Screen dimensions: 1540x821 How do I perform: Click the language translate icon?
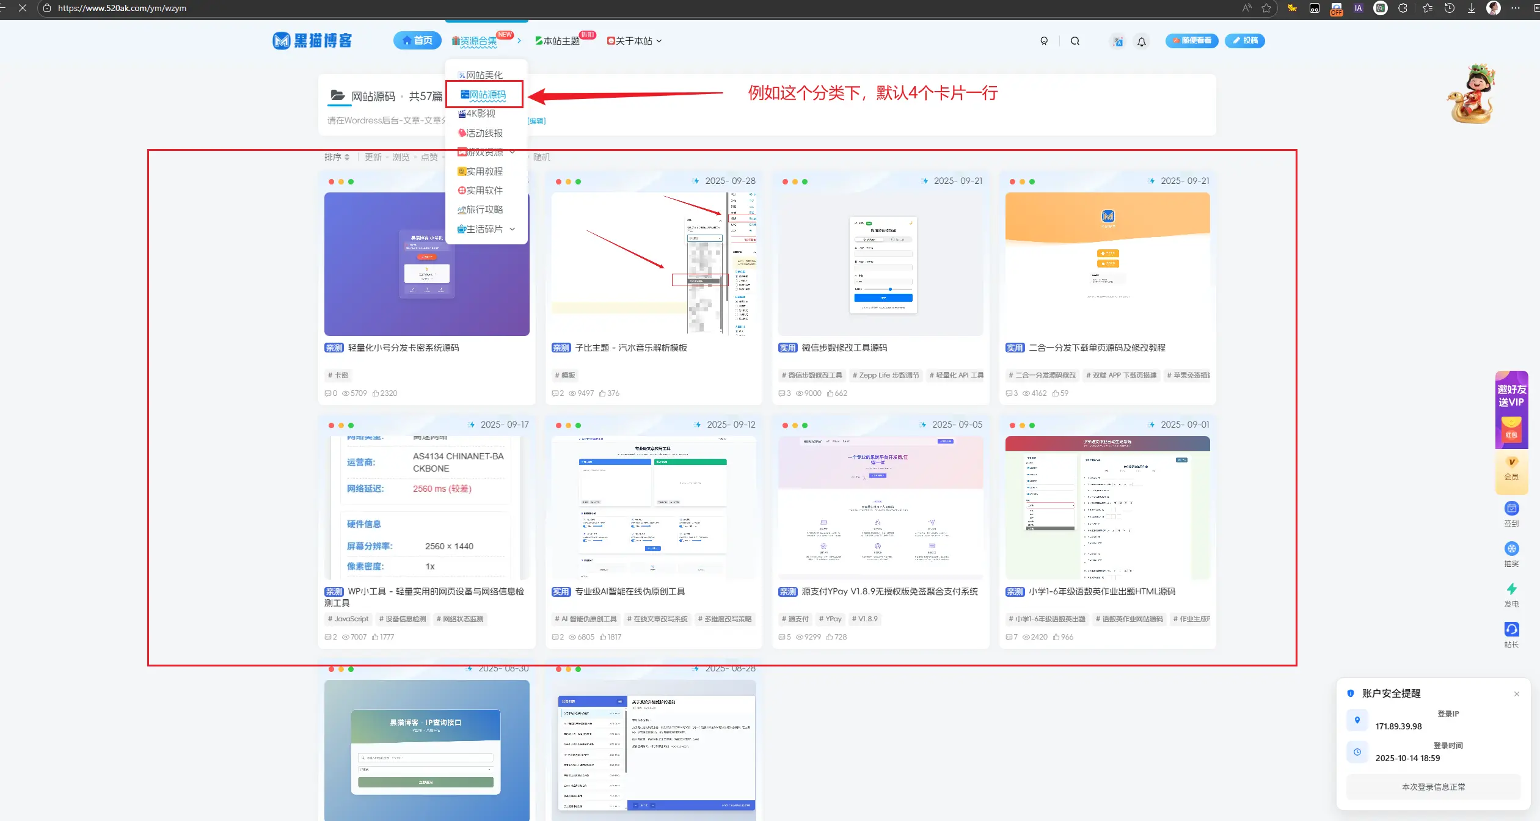[x=1118, y=42]
